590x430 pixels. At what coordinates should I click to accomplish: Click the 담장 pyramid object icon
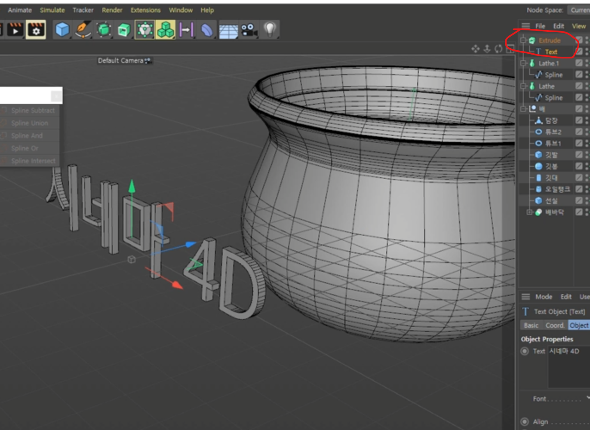pyautogui.click(x=538, y=120)
